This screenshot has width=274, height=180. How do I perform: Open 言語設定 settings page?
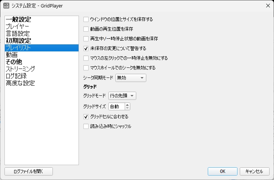pos(17,34)
